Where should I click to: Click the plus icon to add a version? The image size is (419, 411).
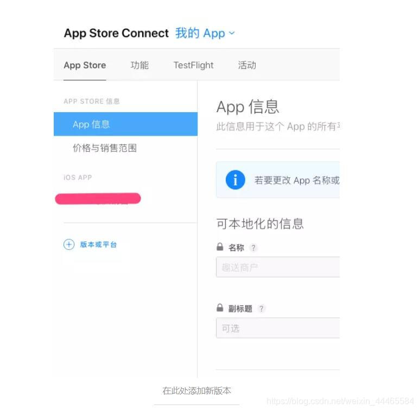[x=69, y=245]
